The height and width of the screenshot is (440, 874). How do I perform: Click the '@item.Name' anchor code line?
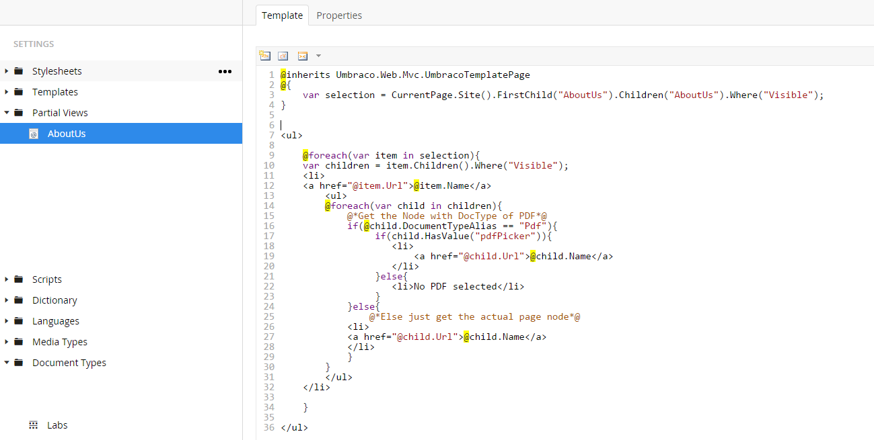click(397, 185)
